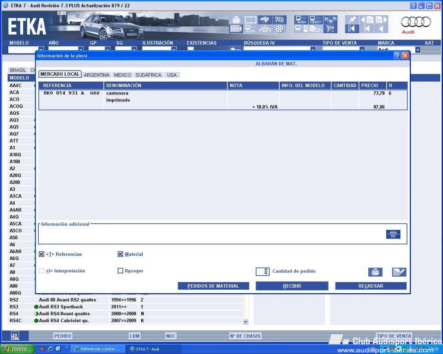443x354 pixels.
Task: Click the PEDIDO button in bottom bar
Action: tap(63, 336)
